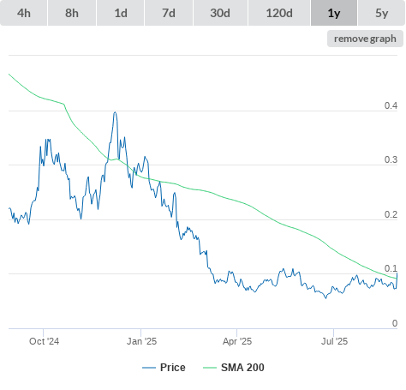The width and height of the screenshot is (406, 390).
Task: Click the remove graph button
Action: [365, 39]
